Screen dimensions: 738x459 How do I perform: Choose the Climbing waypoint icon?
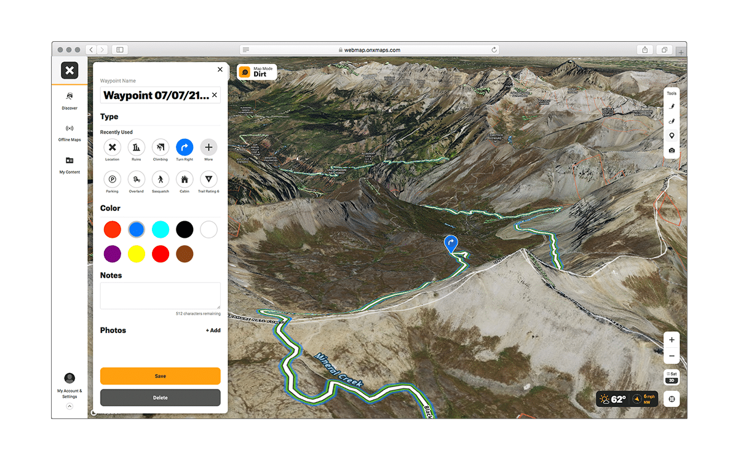(x=161, y=147)
